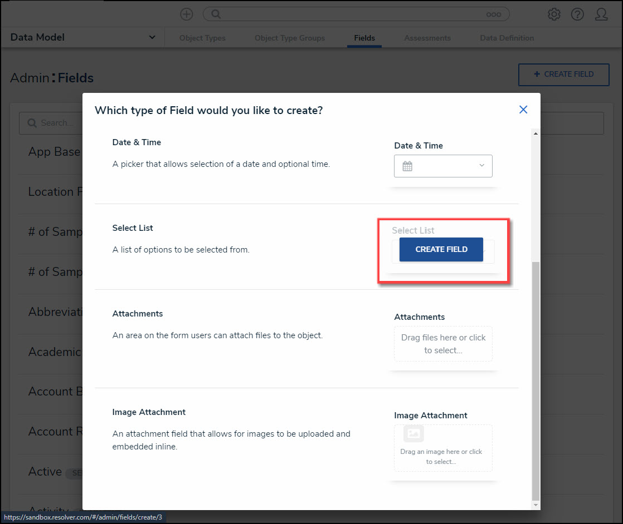Image resolution: width=623 pixels, height=524 pixels.
Task: Click the ellipsis icon in the search bar
Action: coord(494,14)
